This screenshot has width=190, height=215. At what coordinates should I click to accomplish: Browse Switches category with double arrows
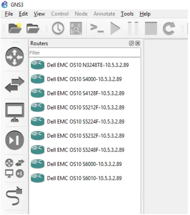click(15, 85)
